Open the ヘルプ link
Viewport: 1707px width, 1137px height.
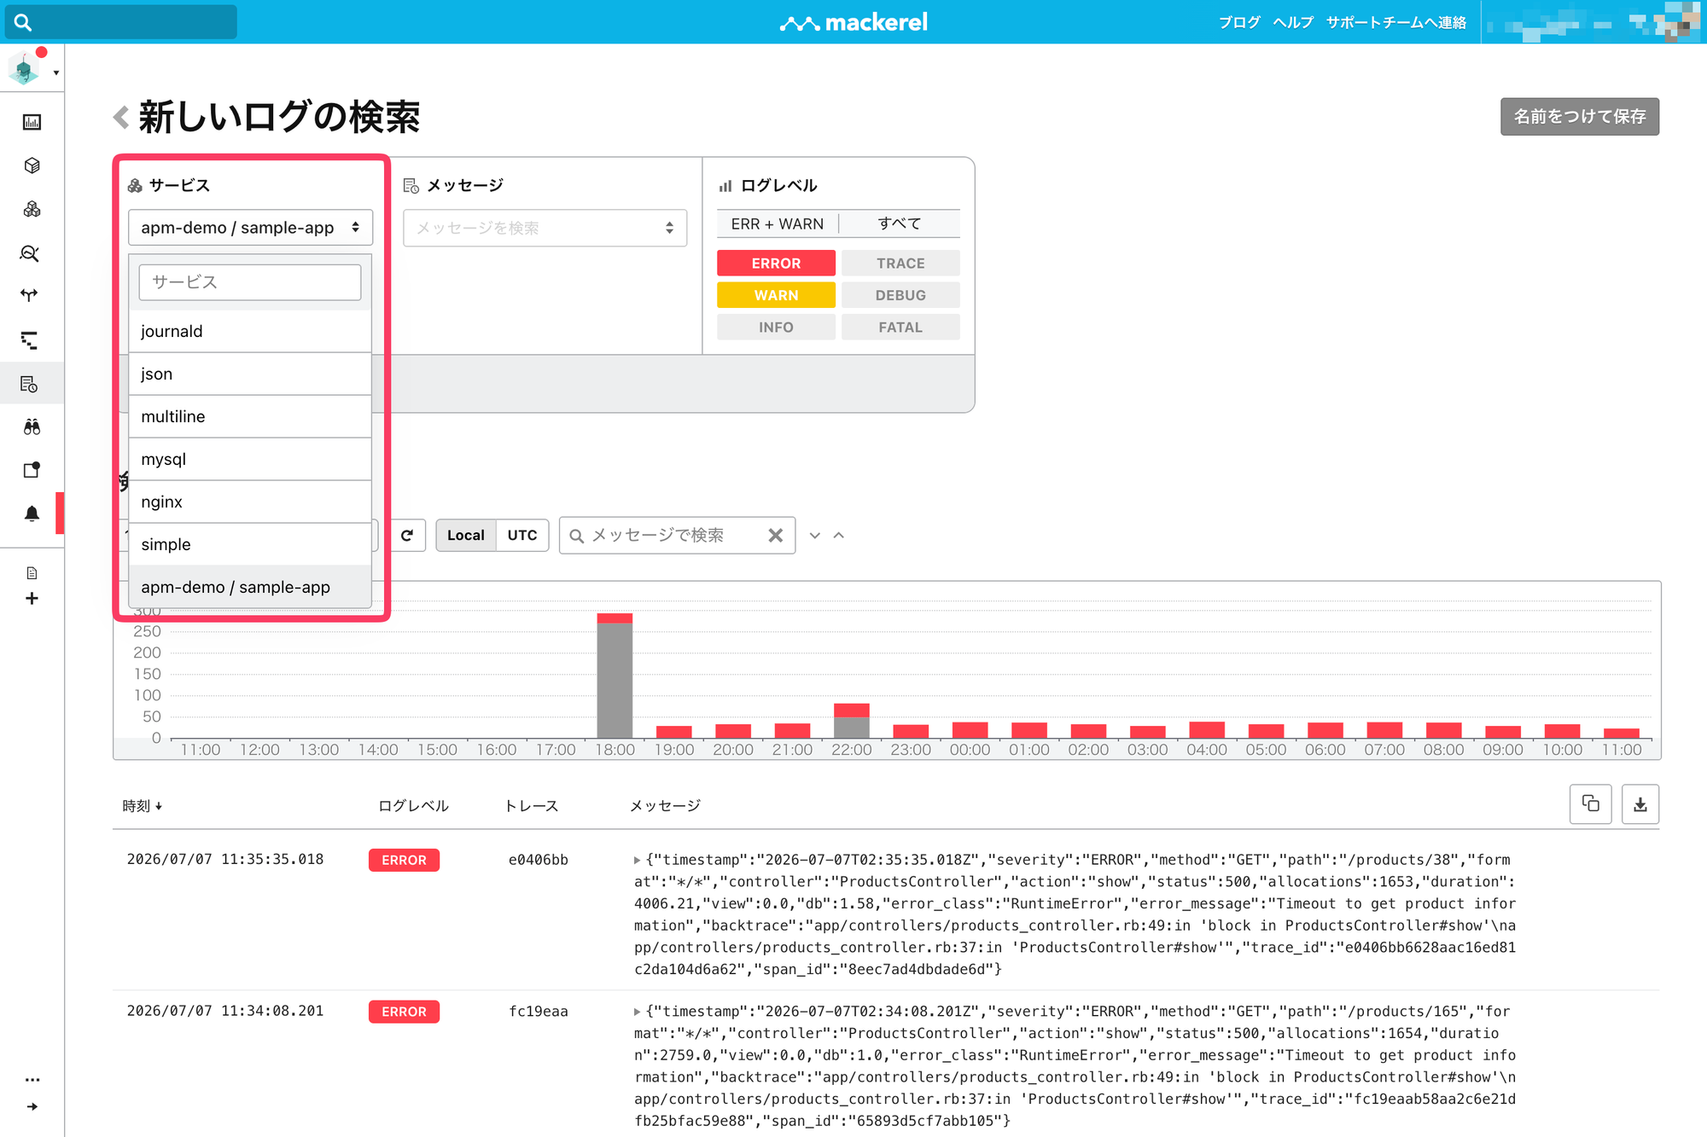(1293, 22)
